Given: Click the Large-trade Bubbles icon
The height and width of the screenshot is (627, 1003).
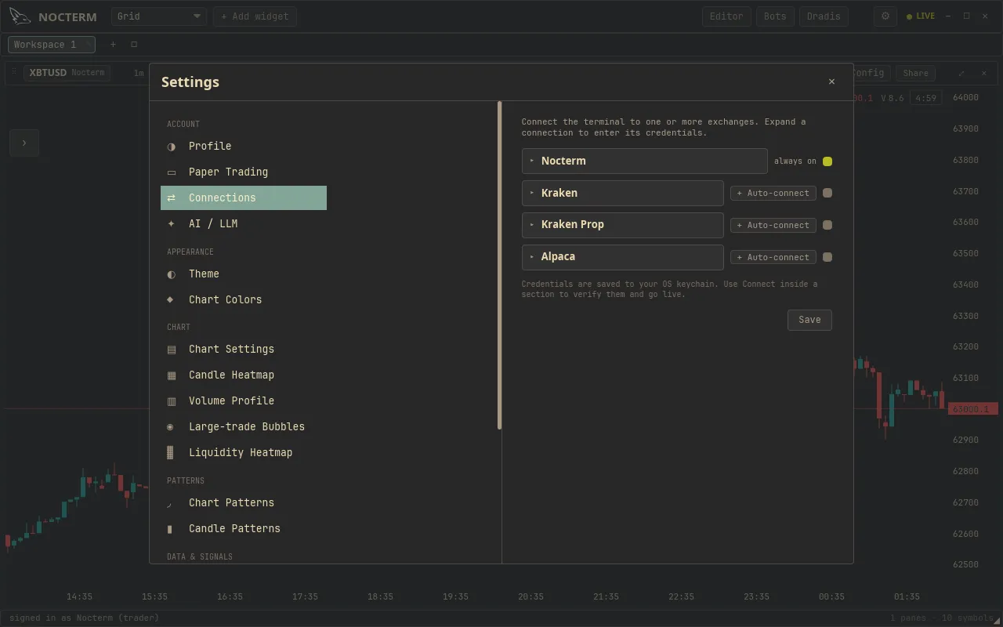Looking at the screenshot, I should pyautogui.click(x=170, y=427).
